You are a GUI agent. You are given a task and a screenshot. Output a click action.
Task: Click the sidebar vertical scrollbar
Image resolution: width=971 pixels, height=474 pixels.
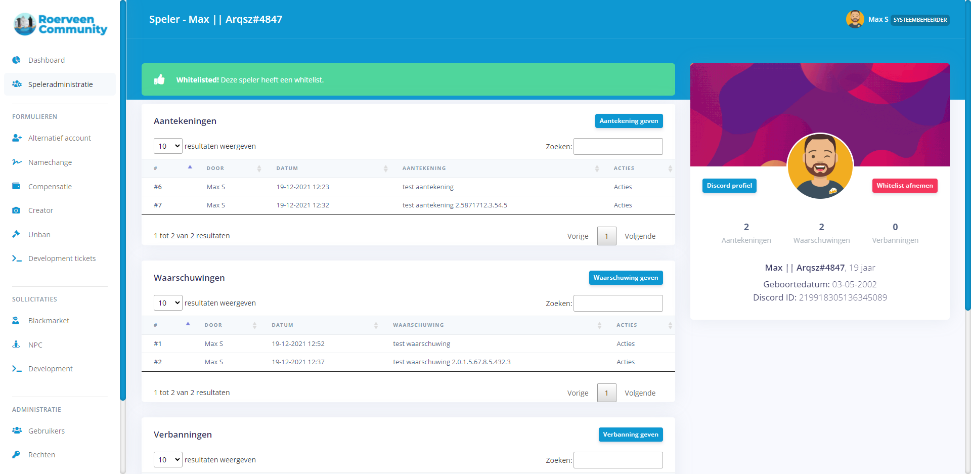click(x=122, y=202)
